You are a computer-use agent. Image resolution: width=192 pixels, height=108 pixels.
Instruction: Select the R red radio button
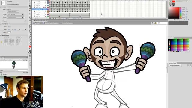(183, 14)
